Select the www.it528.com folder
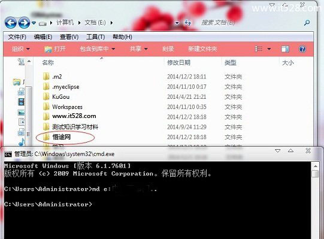Screen dimensions: 324x239 (x=74, y=116)
